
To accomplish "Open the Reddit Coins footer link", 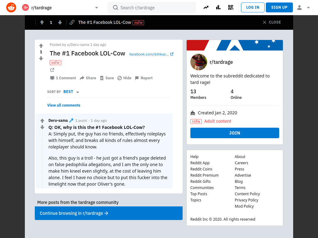I will tap(201, 169).
